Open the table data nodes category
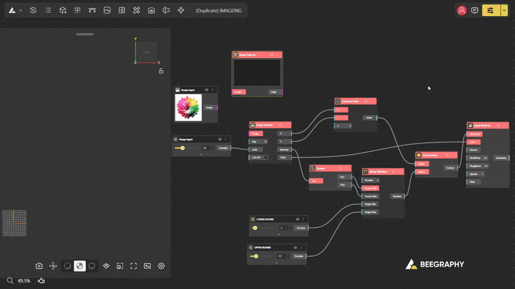The width and height of the screenshot is (515, 289). point(122,11)
